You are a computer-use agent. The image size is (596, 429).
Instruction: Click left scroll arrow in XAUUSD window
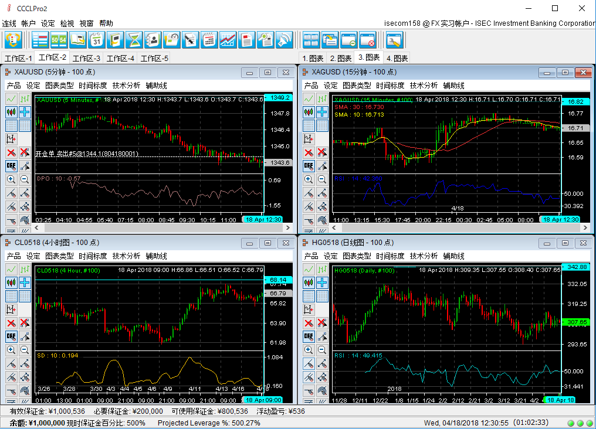37,228
